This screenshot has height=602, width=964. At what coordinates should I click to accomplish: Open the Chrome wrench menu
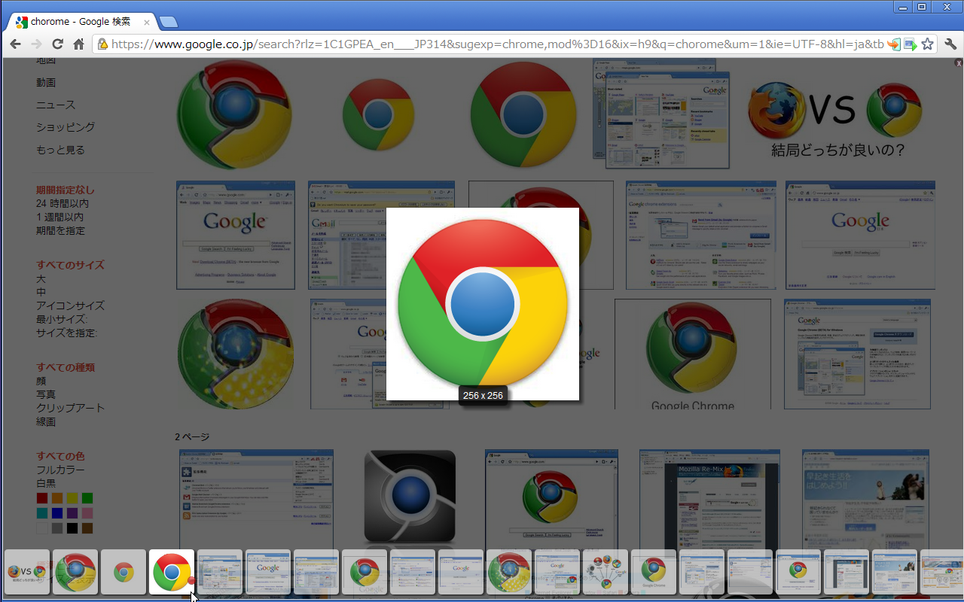tap(950, 44)
